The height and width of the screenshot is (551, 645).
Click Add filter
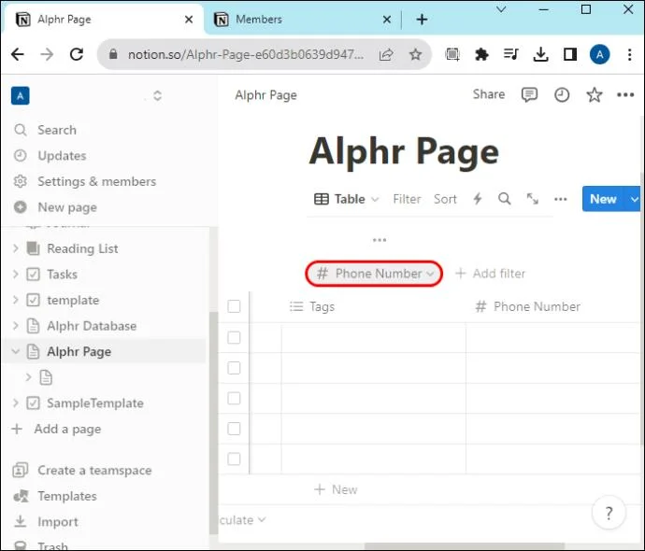pos(491,274)
